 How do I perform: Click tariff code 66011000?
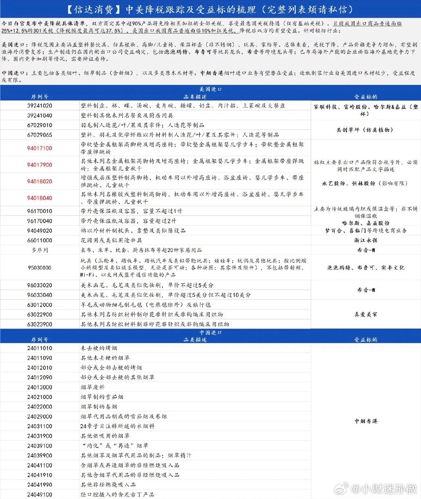coord(40,240)
